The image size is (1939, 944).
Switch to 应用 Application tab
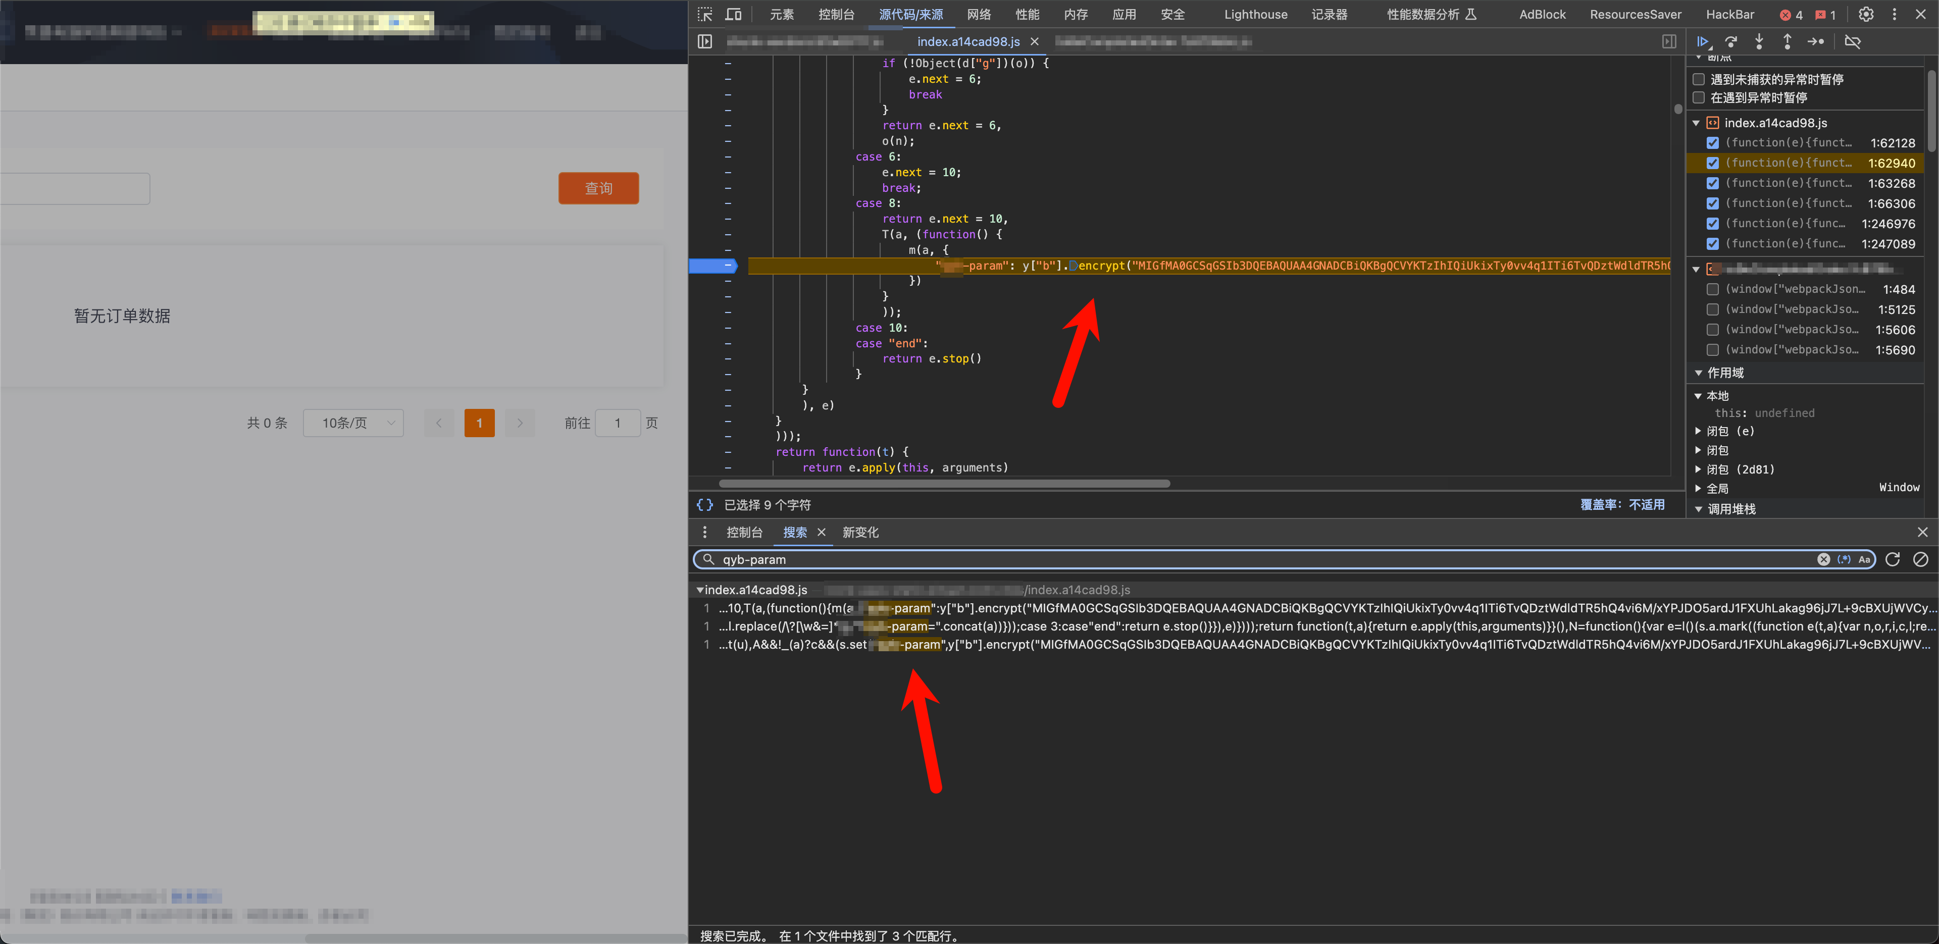pos(1124,14)
